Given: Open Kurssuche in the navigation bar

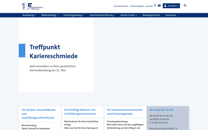Looking at the screenshot, I should tap(171, 15).
